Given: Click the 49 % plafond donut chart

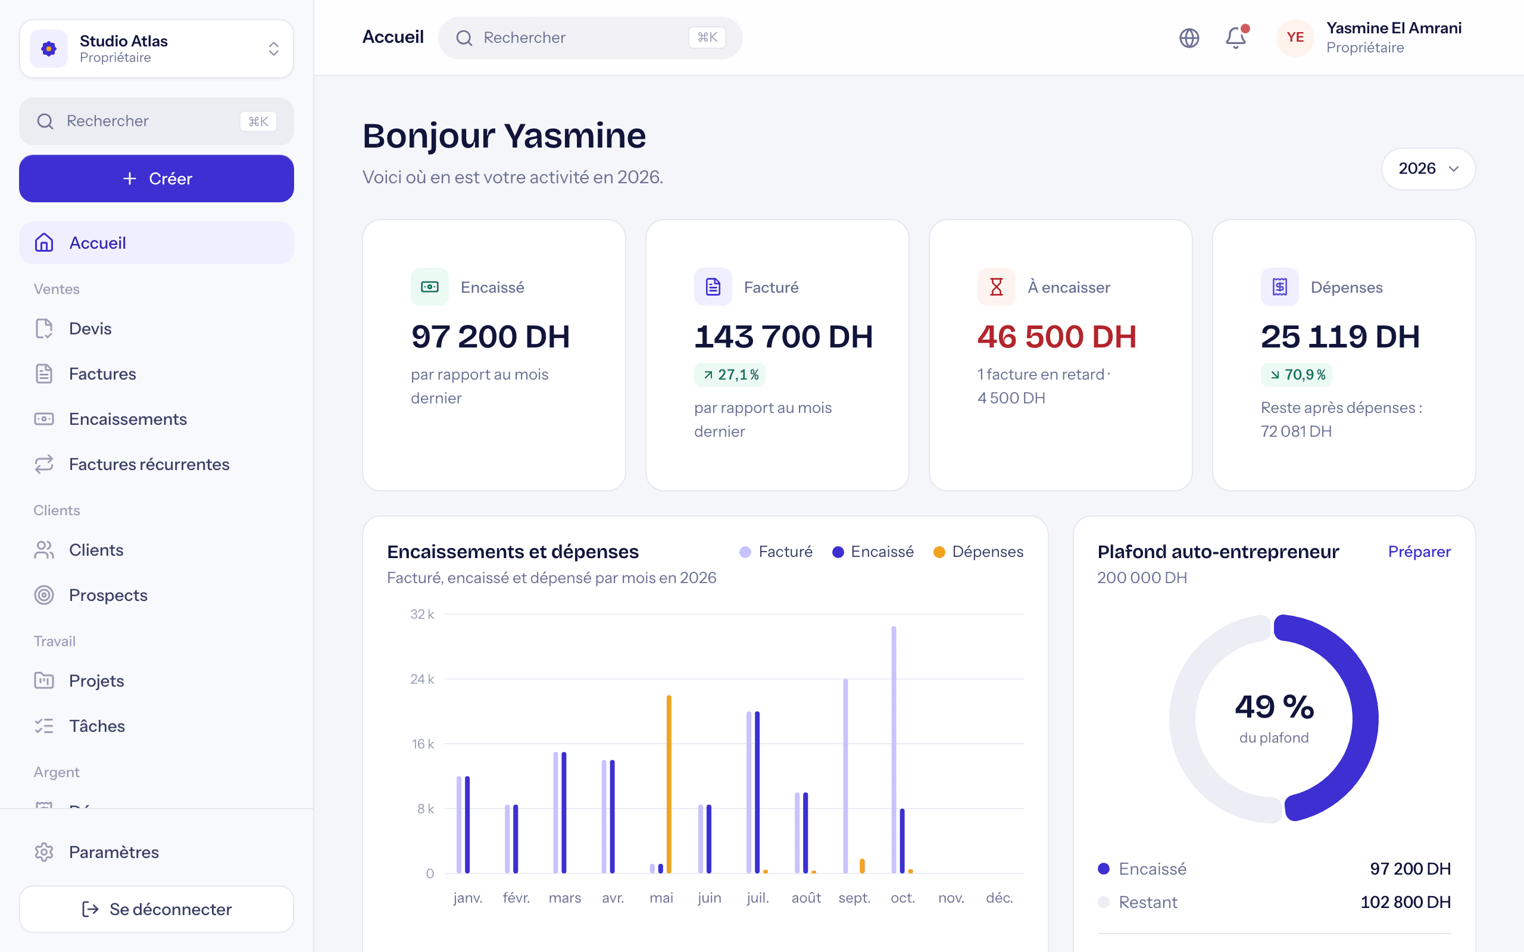Looking at the screenshot, I should 1273,718.
